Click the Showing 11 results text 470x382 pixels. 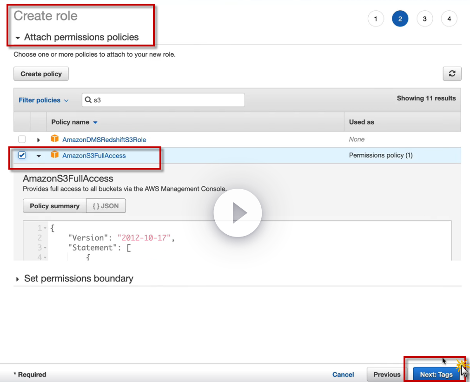[x=426, y=98]
